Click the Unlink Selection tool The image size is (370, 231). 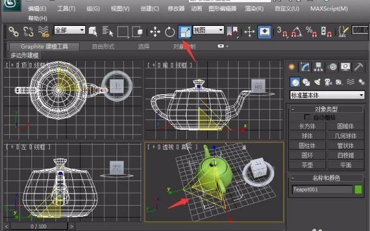pos(28,31)
